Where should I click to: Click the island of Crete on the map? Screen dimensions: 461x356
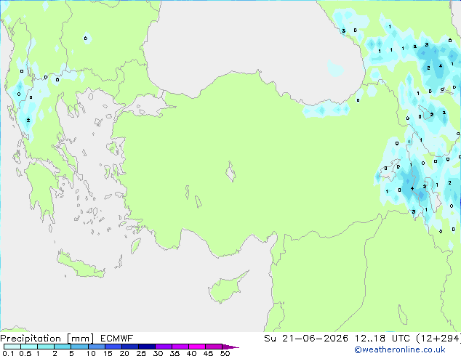(x=80, y=265)
